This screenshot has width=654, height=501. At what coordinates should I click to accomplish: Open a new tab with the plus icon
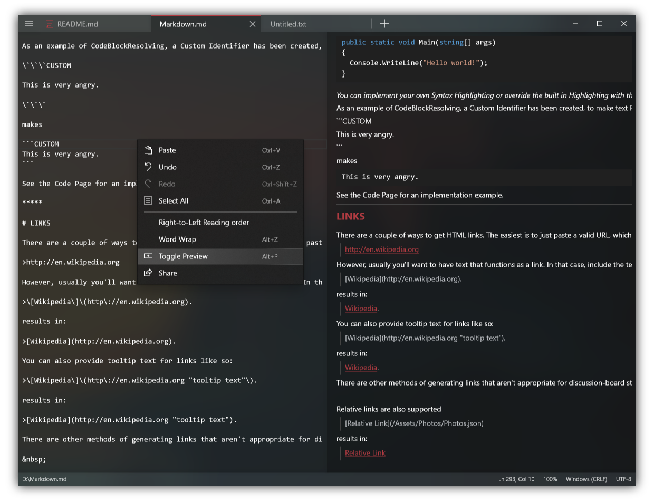click(x=384, y=23)
